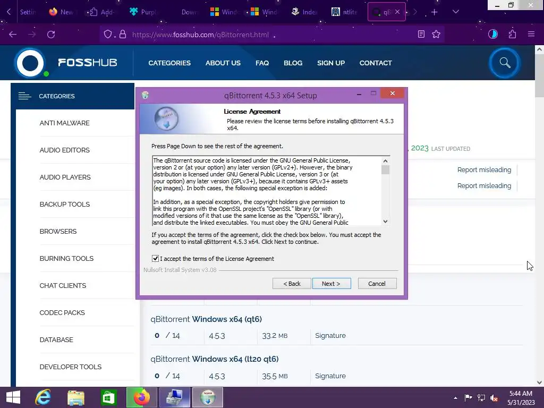The width and height of the screenshot is (544, 408).
Task: Bookmark this page with star icon
Action: coord(436,34)
